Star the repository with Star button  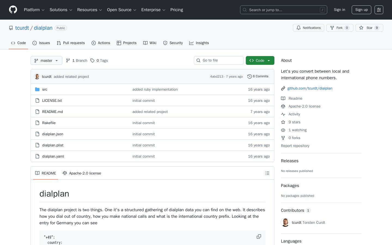click(369, 28)
